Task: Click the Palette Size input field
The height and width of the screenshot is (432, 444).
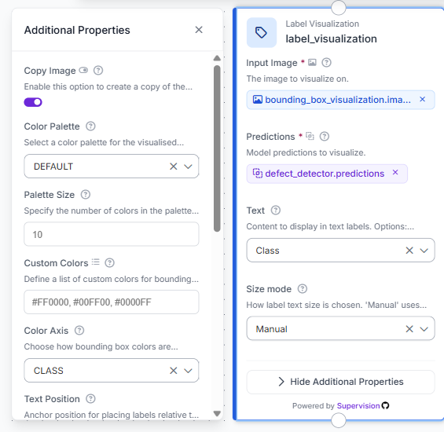Action: 112,234
